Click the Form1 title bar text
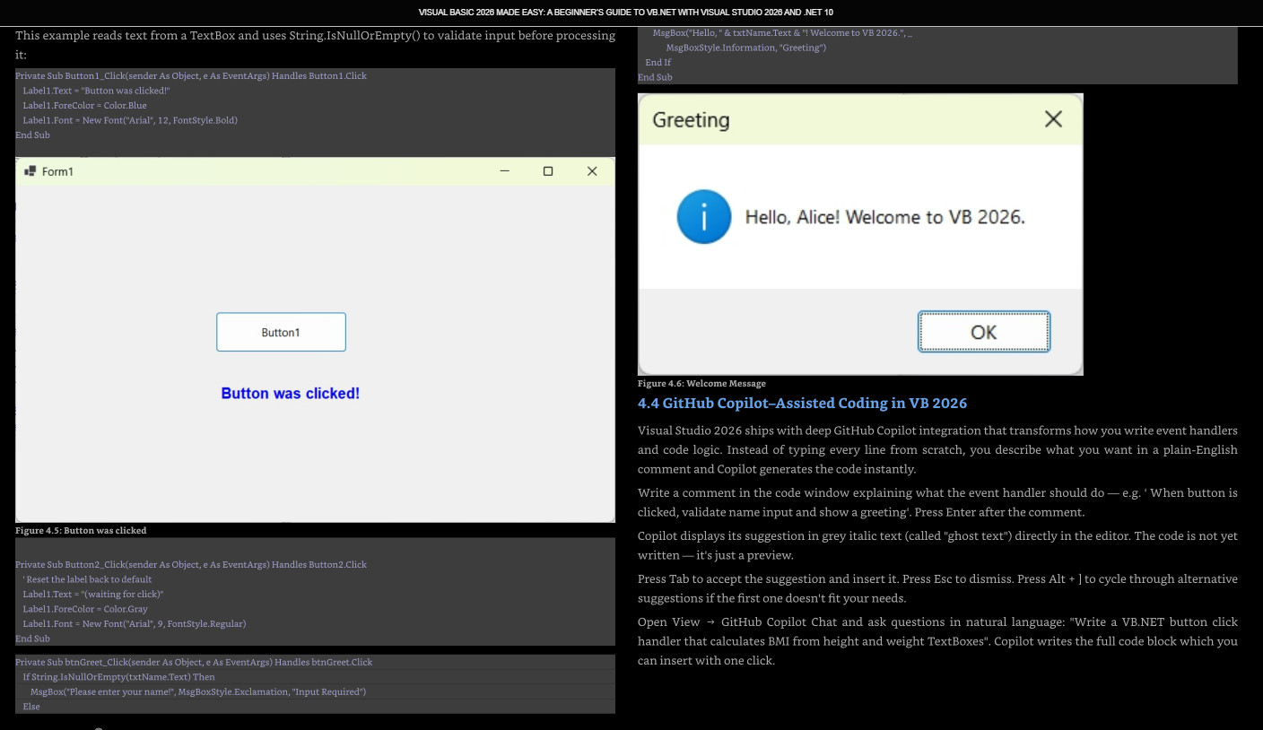The width and height of the screenshot is (1263, 730). [x=57, y=171]
